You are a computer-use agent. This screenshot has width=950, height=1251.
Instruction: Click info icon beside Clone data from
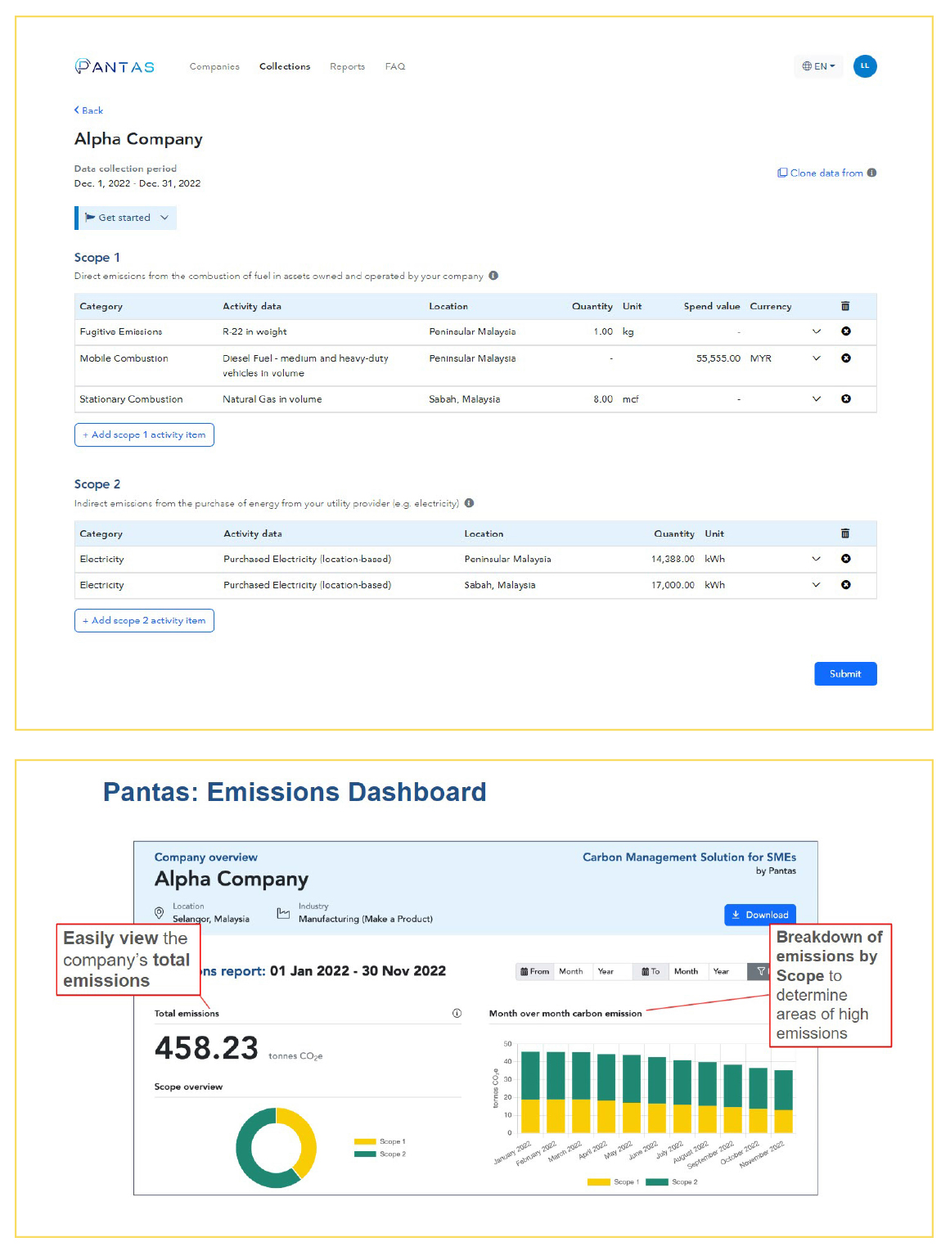[872, 173]
